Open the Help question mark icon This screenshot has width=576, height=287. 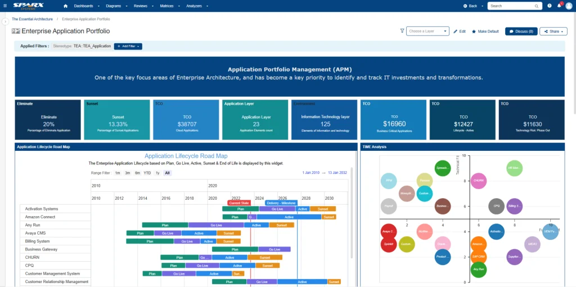(x=550, y=6)
